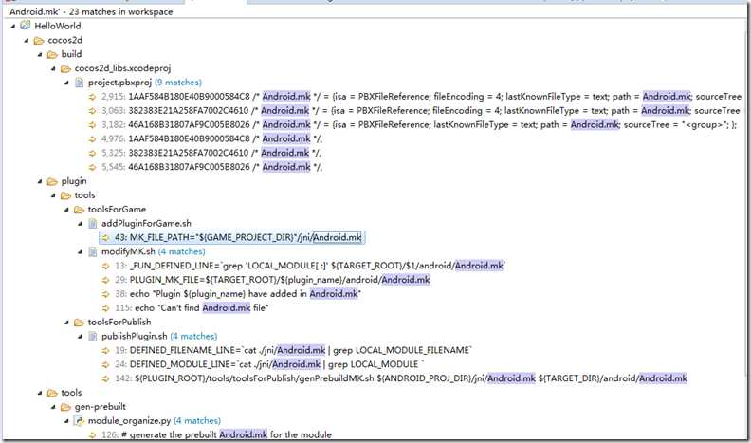Select the project.pbxproj (9 matches) file
The width and height of the screenshot is (751, 443).
pyautogui.click(x=145, y=83)
